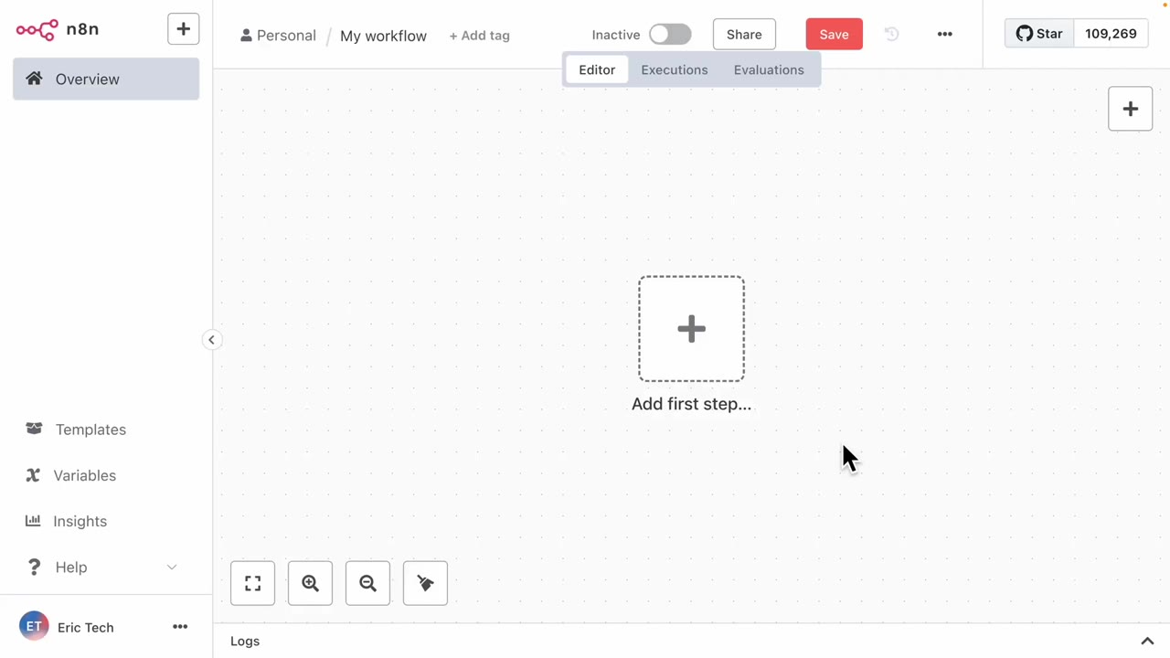
Task: Click the Logs label
Action: [x=245, y=642]
